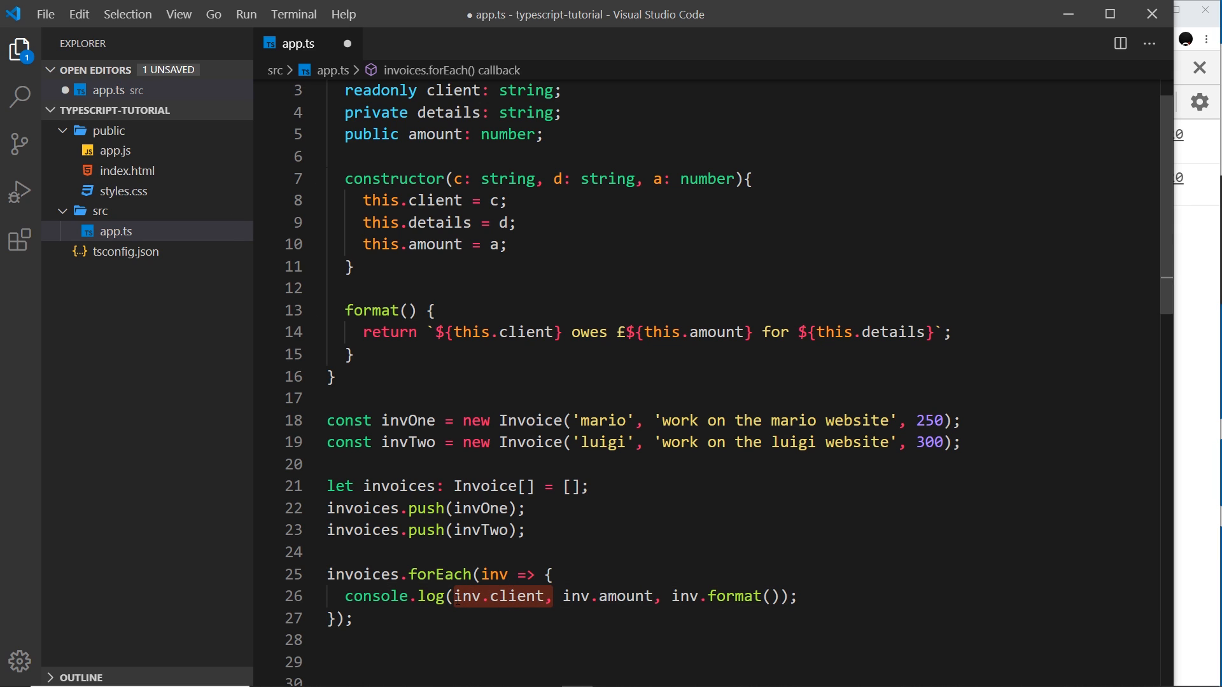Click the unsaved dot on app.ts tab
The height and width of the screenshot is (687, 1222).
click(x=348, y=44)
